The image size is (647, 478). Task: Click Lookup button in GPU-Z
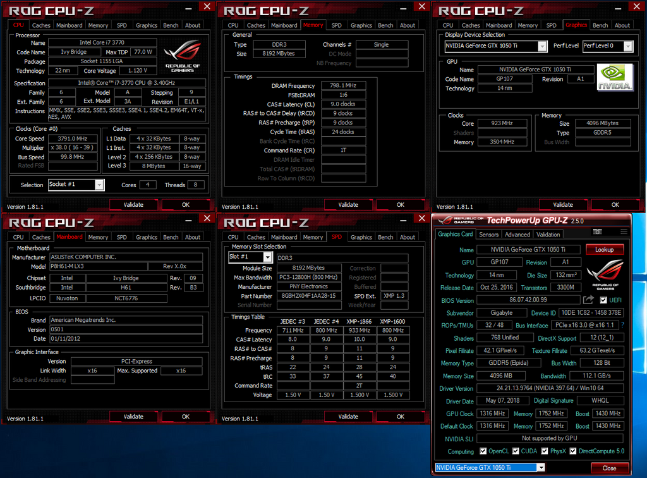pyautogui.click(x=605, y=249)
